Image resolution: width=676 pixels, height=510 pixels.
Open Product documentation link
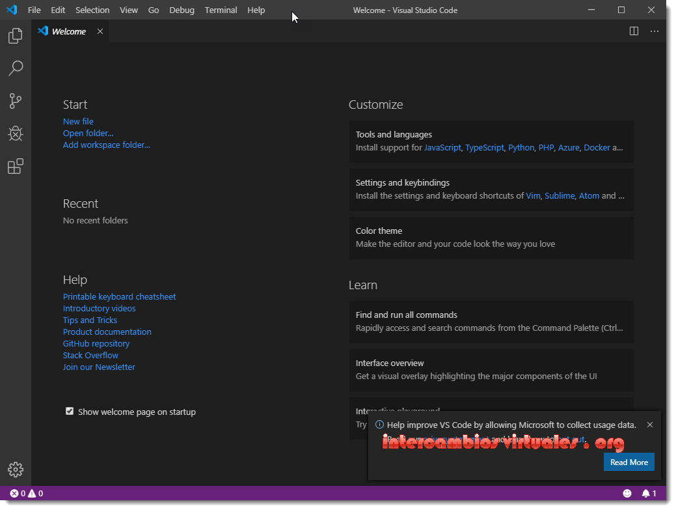tap(107, 332)
